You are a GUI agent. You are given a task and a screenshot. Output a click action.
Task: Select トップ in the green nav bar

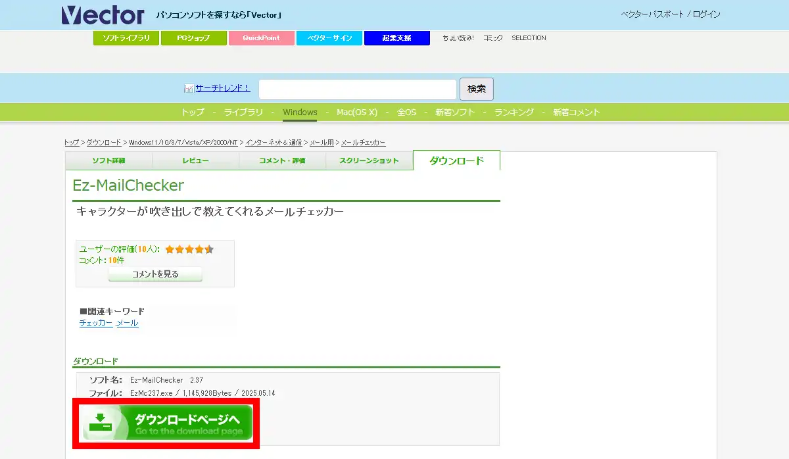[193, 112]
